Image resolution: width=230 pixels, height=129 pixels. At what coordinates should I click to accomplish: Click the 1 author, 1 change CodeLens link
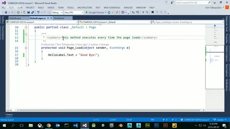coord(99,44)
